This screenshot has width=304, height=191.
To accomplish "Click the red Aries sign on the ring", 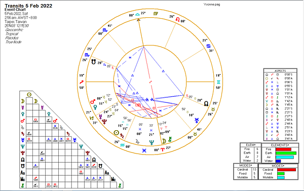I will click(x=163, y=149).
